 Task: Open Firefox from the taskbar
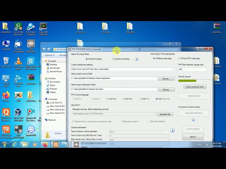45,145
